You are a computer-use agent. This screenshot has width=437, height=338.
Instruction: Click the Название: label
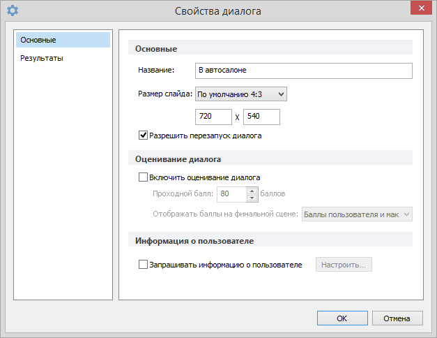tap(156, 70)
